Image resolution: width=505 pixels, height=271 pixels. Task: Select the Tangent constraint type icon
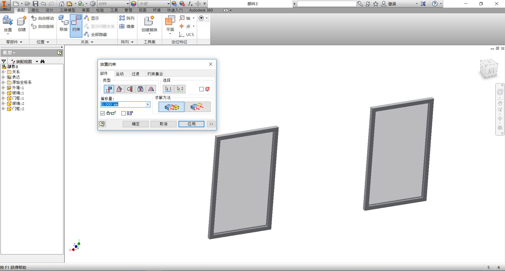(130, 89)
